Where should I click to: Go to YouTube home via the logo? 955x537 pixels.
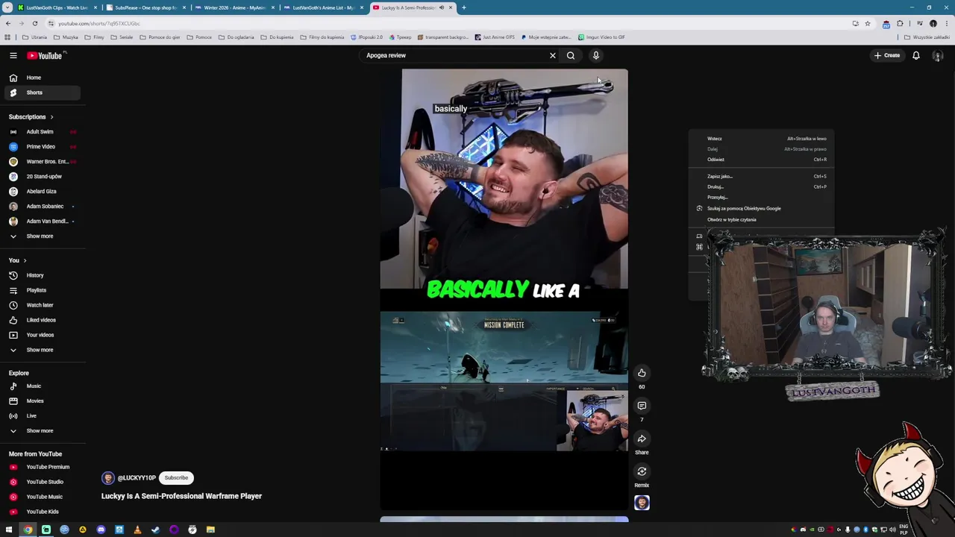click(x=46, y=55)
